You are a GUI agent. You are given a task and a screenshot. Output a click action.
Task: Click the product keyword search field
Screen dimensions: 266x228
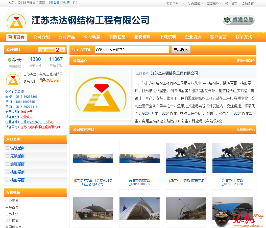(x=132, y=50)
